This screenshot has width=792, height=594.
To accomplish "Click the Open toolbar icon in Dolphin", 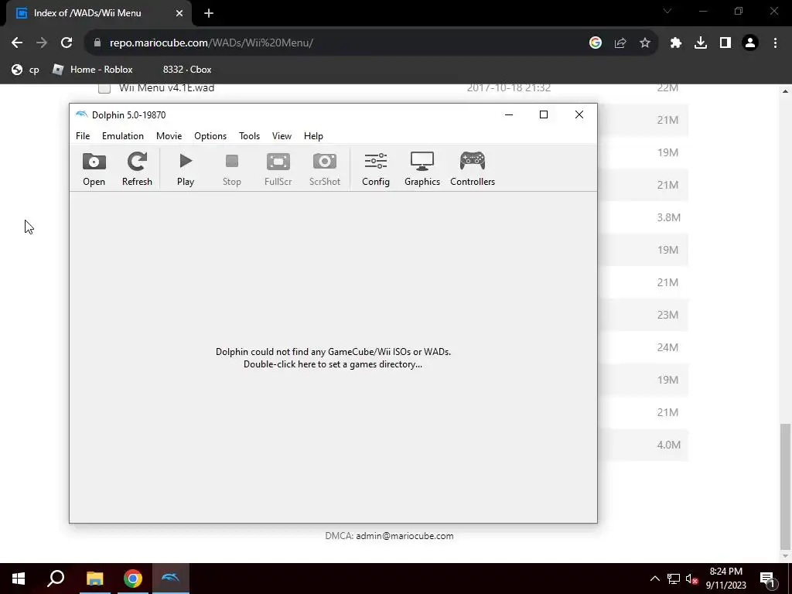I will pos(94,169).
